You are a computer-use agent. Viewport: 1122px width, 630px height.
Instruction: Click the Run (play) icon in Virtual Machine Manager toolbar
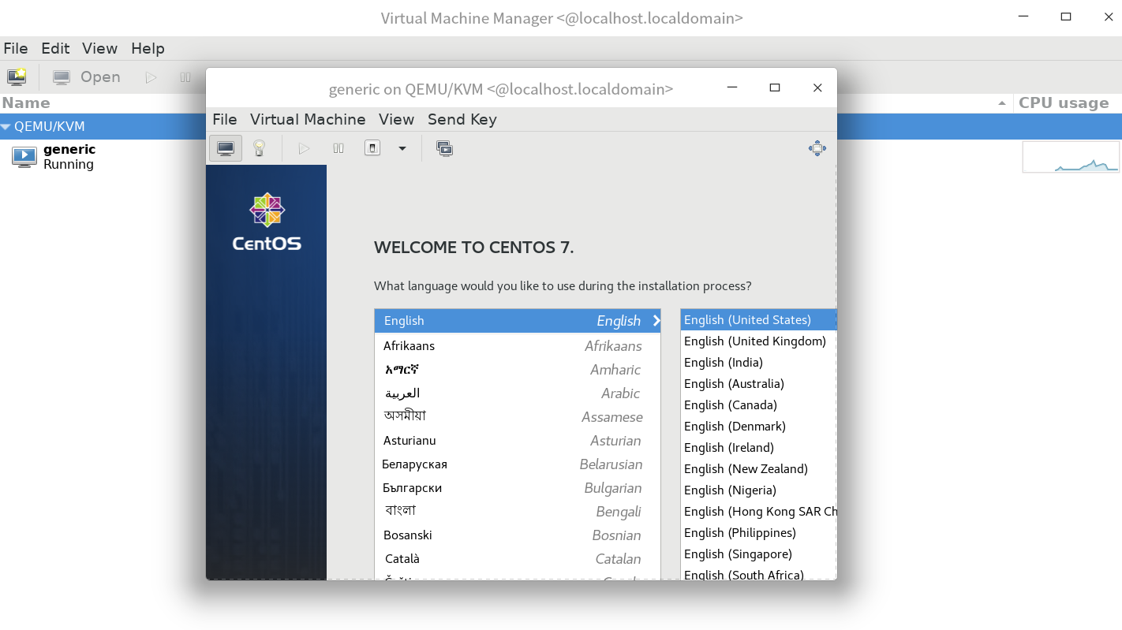[x=151, y=77]
